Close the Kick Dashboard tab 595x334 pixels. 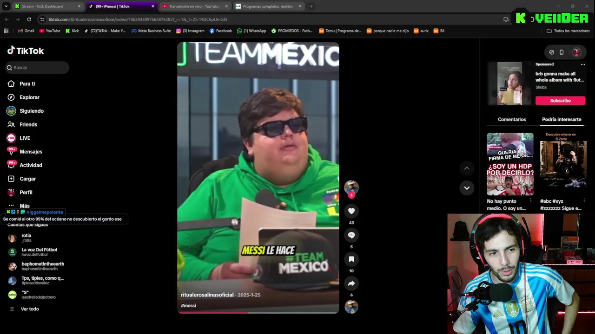79,6
